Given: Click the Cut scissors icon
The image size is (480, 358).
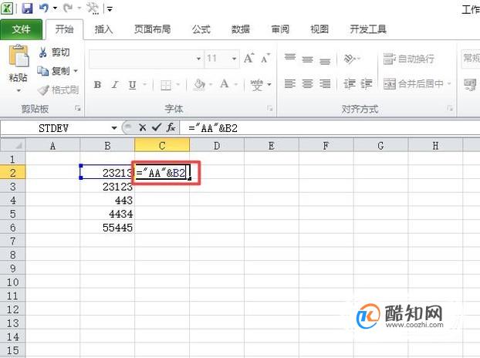Looking at the screenshot, I should (43, 52).
